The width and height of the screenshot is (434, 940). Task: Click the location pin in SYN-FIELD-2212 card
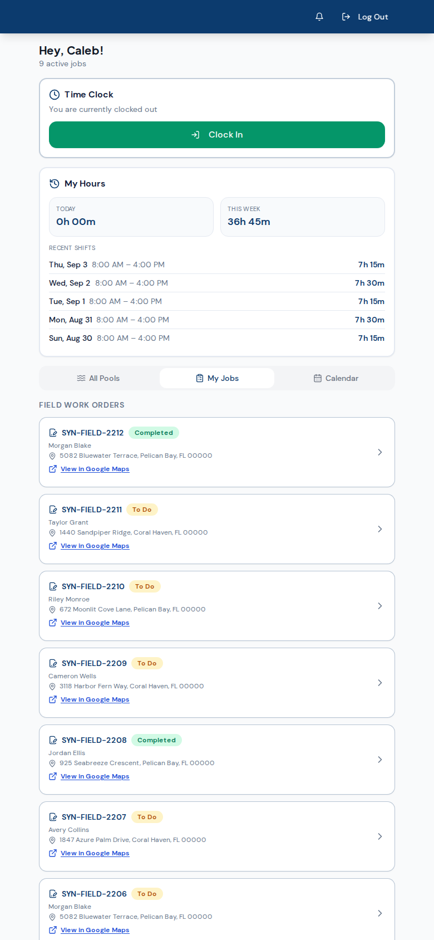[52, 456]
